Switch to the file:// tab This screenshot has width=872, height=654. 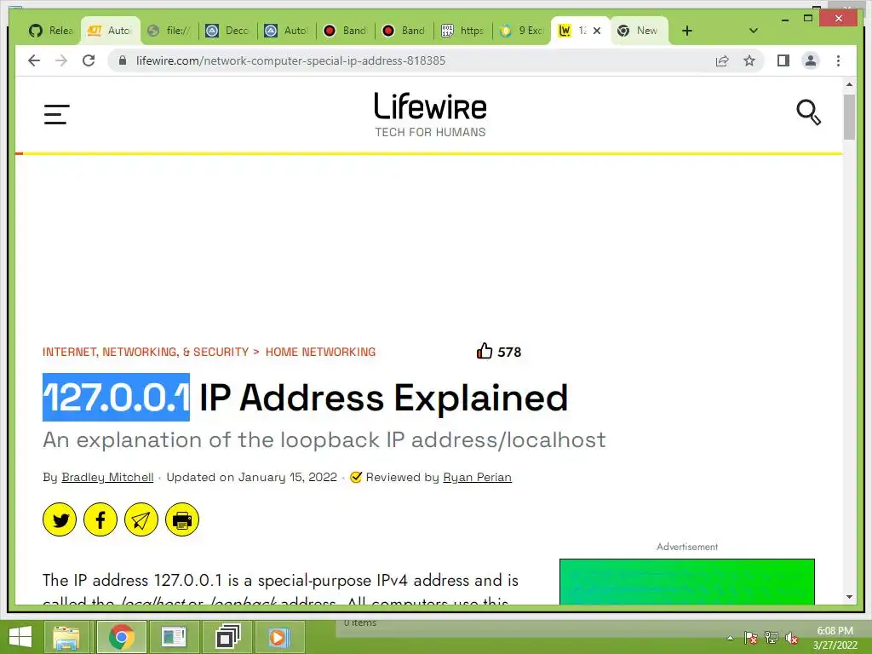point(169,31)
